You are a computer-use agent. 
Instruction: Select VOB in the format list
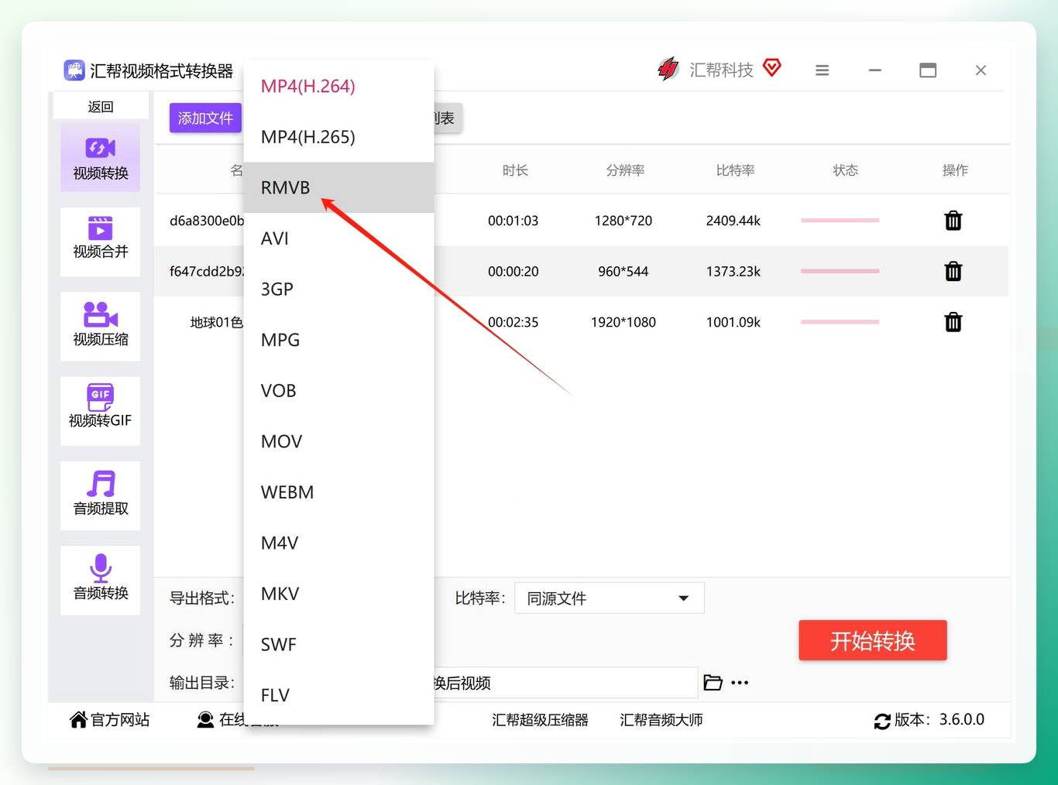338,391
